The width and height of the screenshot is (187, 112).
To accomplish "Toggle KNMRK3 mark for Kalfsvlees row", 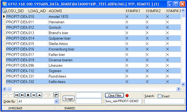I will click(168, 82).
